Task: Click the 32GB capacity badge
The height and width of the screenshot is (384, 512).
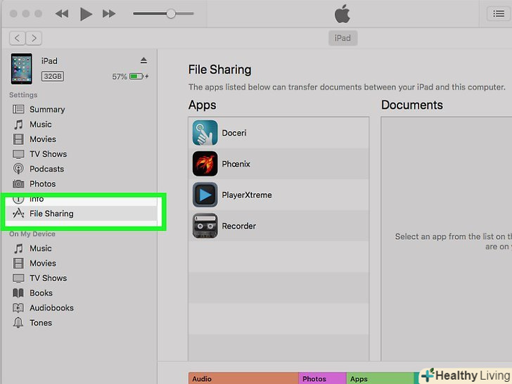Action: coord(53,77)
